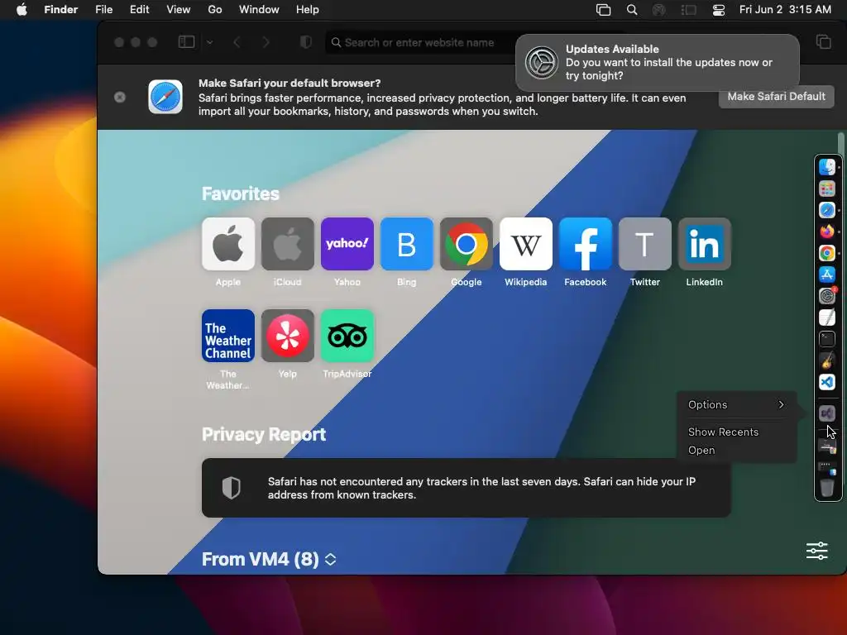Open the Facebook favorite tile
Screen dimensions: 847x635
(585, 244)
